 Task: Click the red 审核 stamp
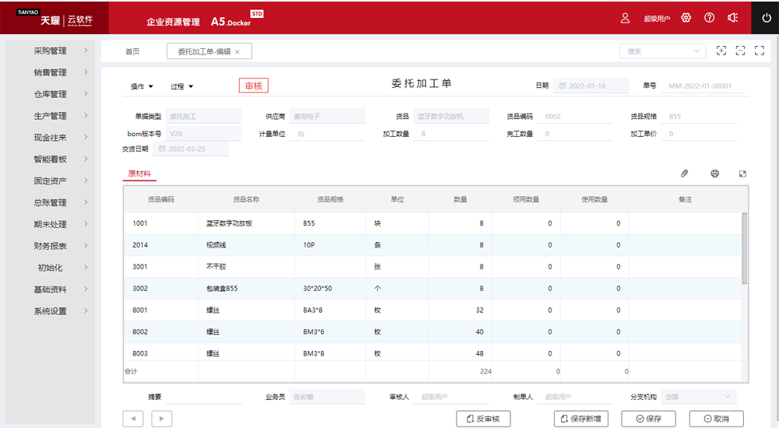click(x=253, y=86)
